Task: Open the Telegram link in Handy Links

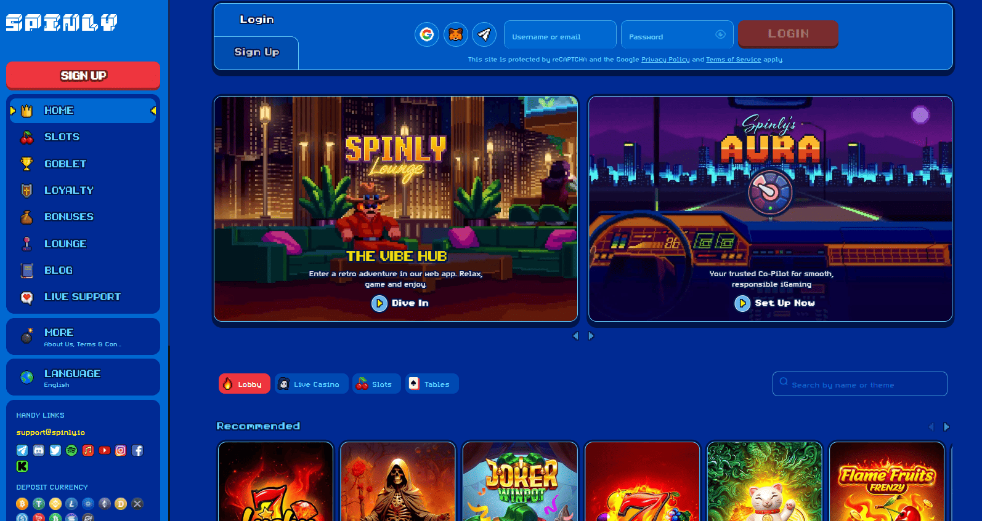Action: click(22, 450)
